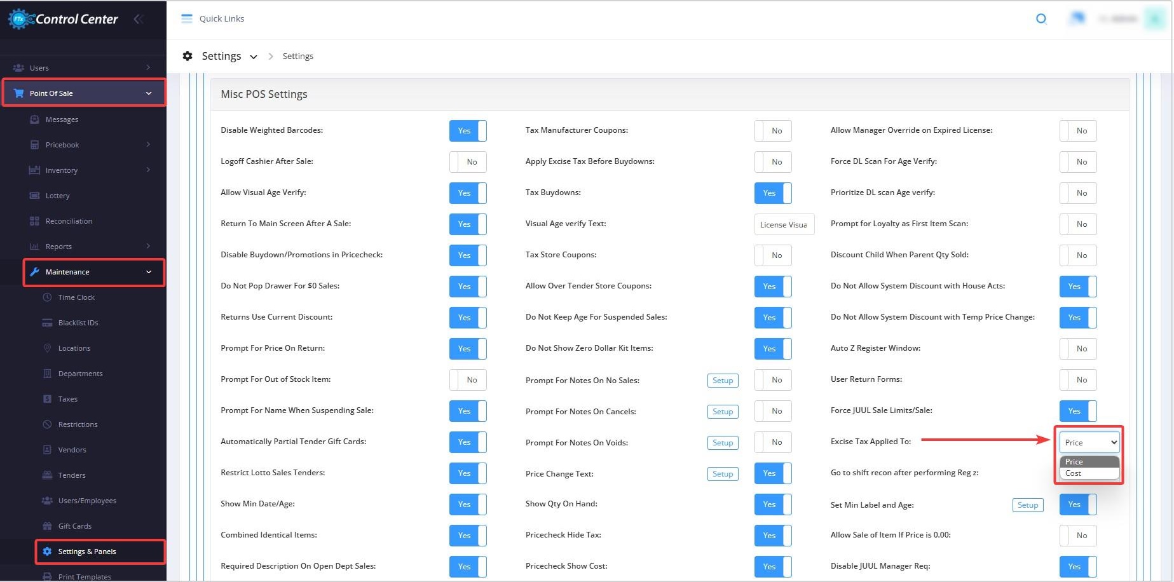Select Price option in excise tax list
Image resolution: width=1174 pixels, height=582 pixels.
1089,462
